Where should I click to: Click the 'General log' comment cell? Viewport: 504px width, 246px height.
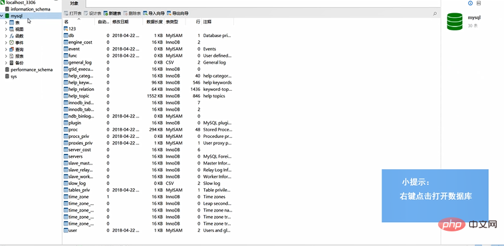(x=214, y=62)
